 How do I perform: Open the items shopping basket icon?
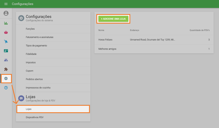coord(6,32)
